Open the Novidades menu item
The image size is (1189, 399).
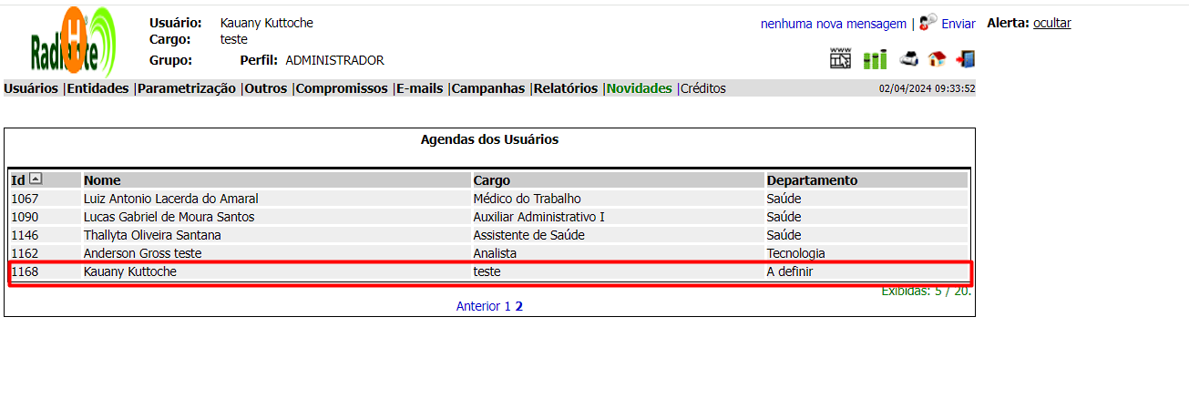point(640,89)
